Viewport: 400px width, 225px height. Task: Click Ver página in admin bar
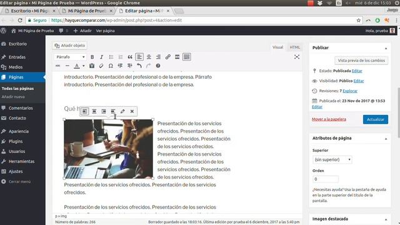[x=105, y=31]
